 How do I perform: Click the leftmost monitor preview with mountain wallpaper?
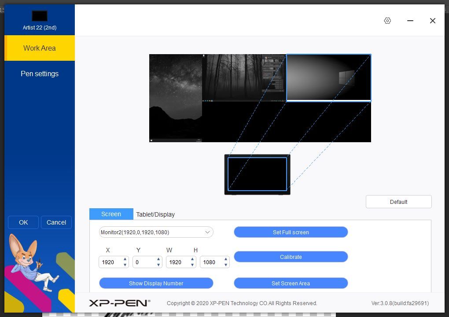click(x=175, y=98)
